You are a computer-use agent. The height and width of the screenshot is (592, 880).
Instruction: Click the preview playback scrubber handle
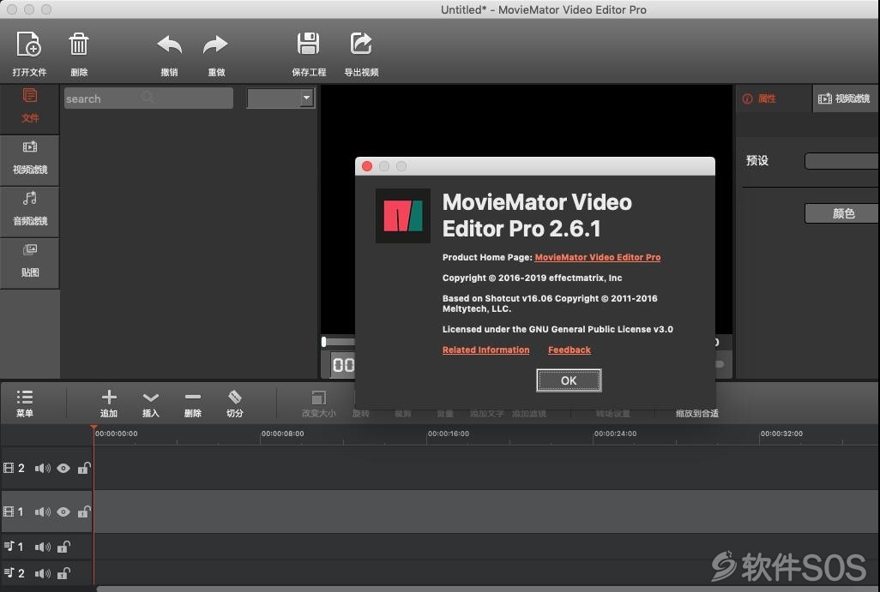click(x=324, y=342)
